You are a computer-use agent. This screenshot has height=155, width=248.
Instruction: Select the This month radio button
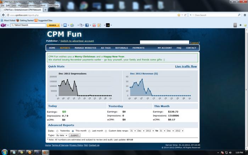[73, 131]
